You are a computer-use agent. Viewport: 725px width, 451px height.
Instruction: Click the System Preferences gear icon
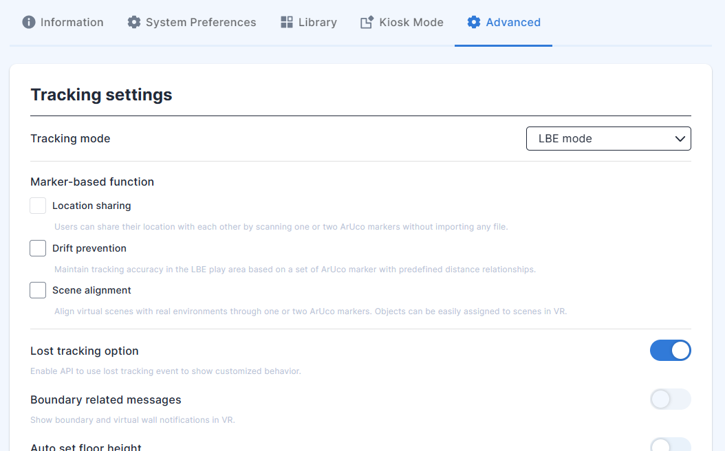(134, 22)
